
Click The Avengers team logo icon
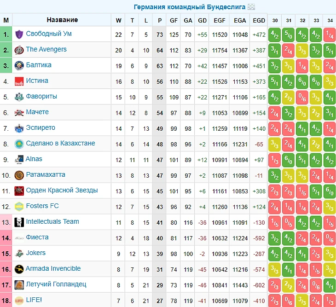tap(19, 50)
